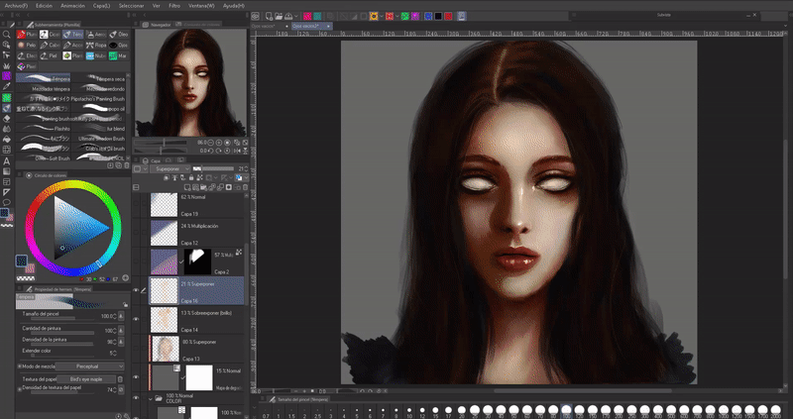Select the Text tool icon

[x=6, y=160]
